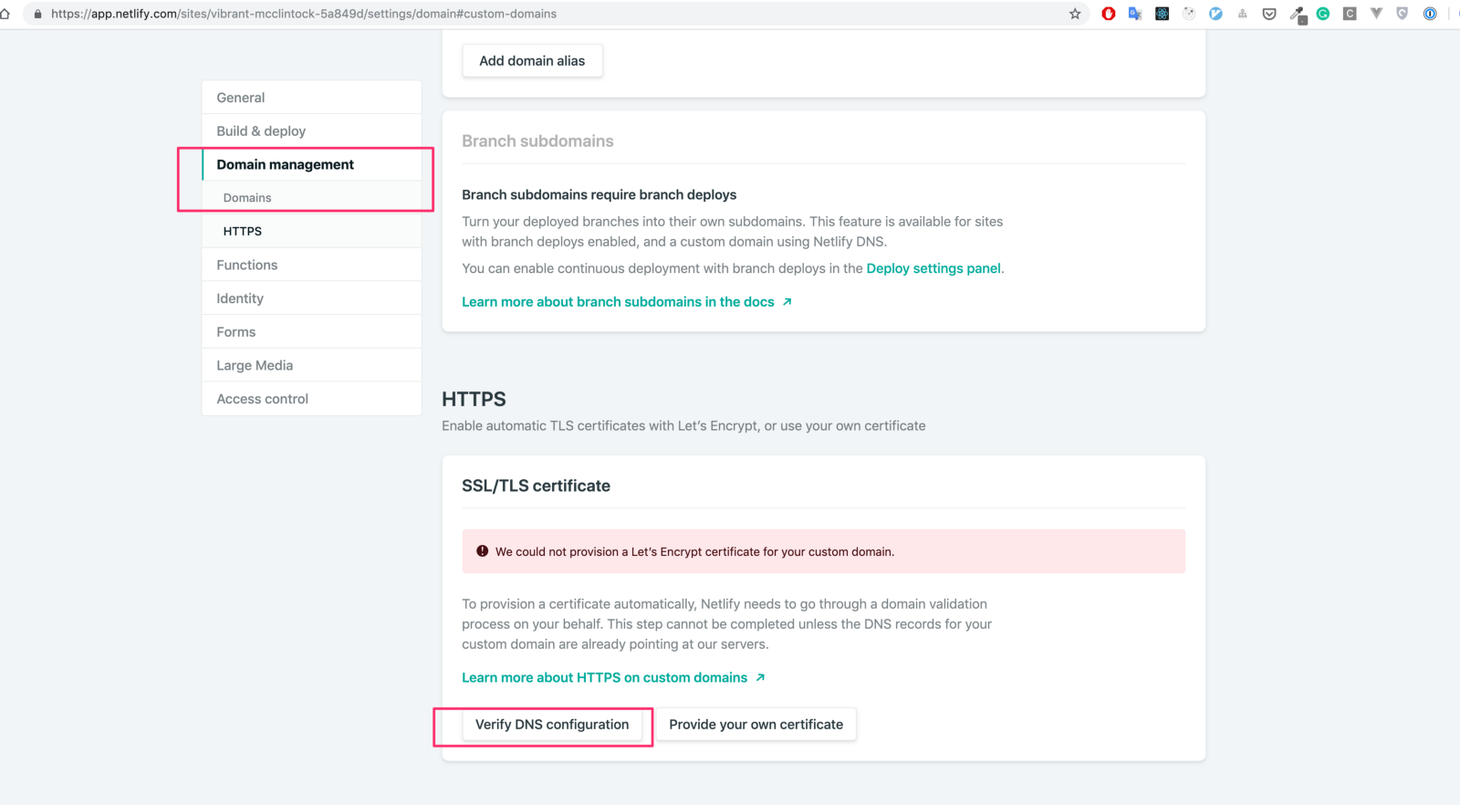Open the Vue devtools extension icon
The image size is (1460, 805).
pyautogui.click(x=1376, y=14)
